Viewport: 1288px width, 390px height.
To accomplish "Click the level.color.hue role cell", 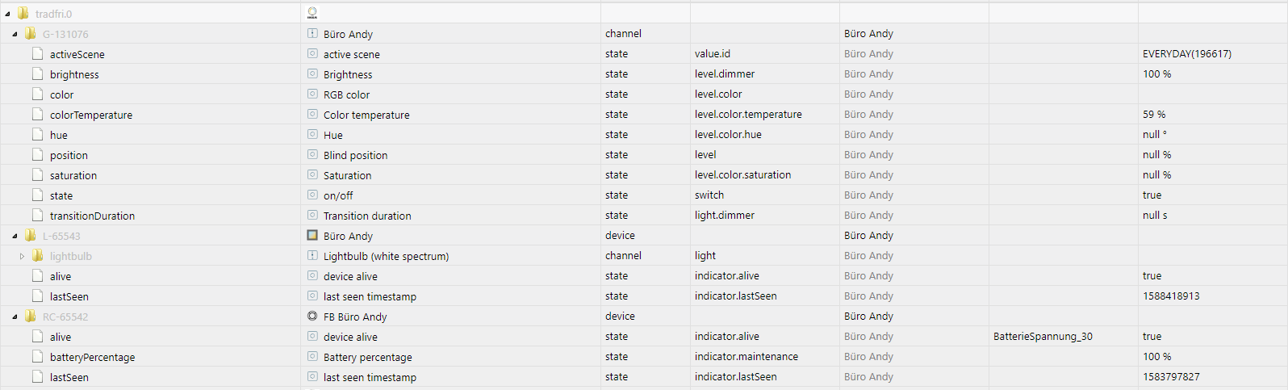I will (x=728, y=135).
